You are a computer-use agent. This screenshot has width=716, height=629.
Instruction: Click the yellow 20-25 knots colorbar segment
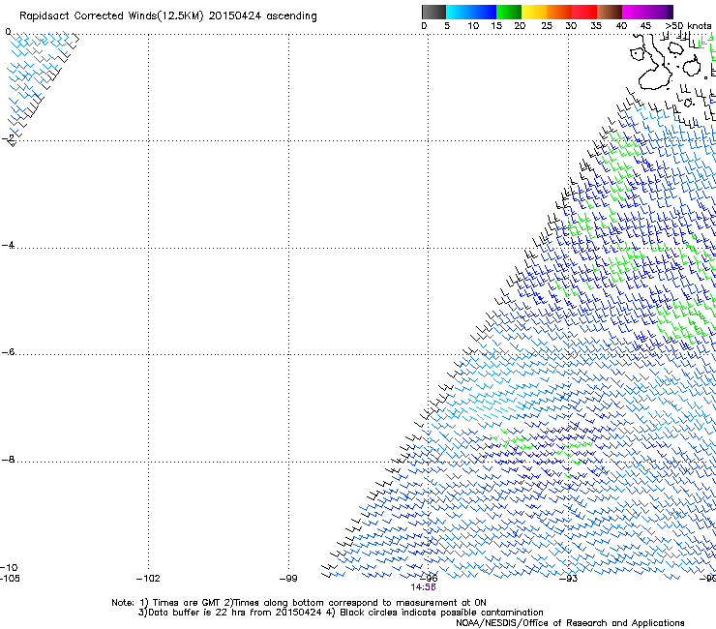click(534, 12)
